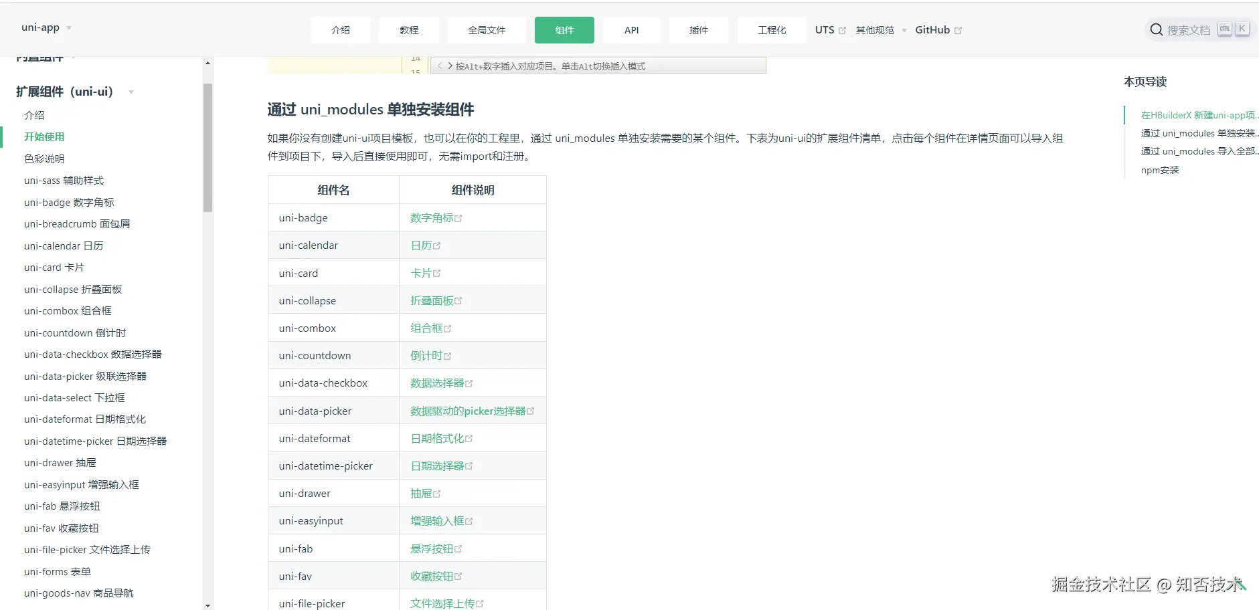Screen dimensions: 1259x610
Task: Open uni-data-select 下拉框 in sidebar
Action: click(74, 398)
